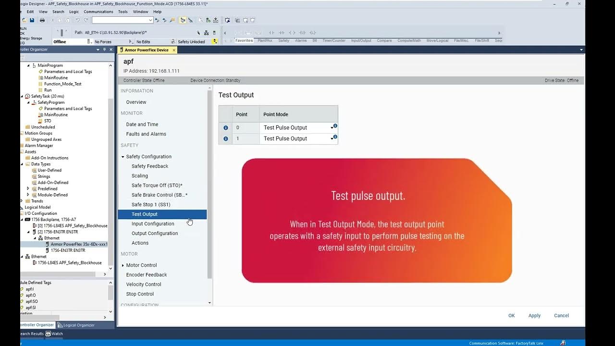The width and height of the screenshot is (615, 346).
Task: Click info icon for Point 0 row
Action: [226, 128]
